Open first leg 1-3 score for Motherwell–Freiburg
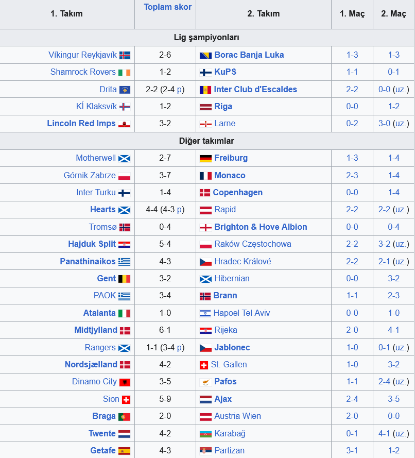415x458 pixels. [352, 158]
